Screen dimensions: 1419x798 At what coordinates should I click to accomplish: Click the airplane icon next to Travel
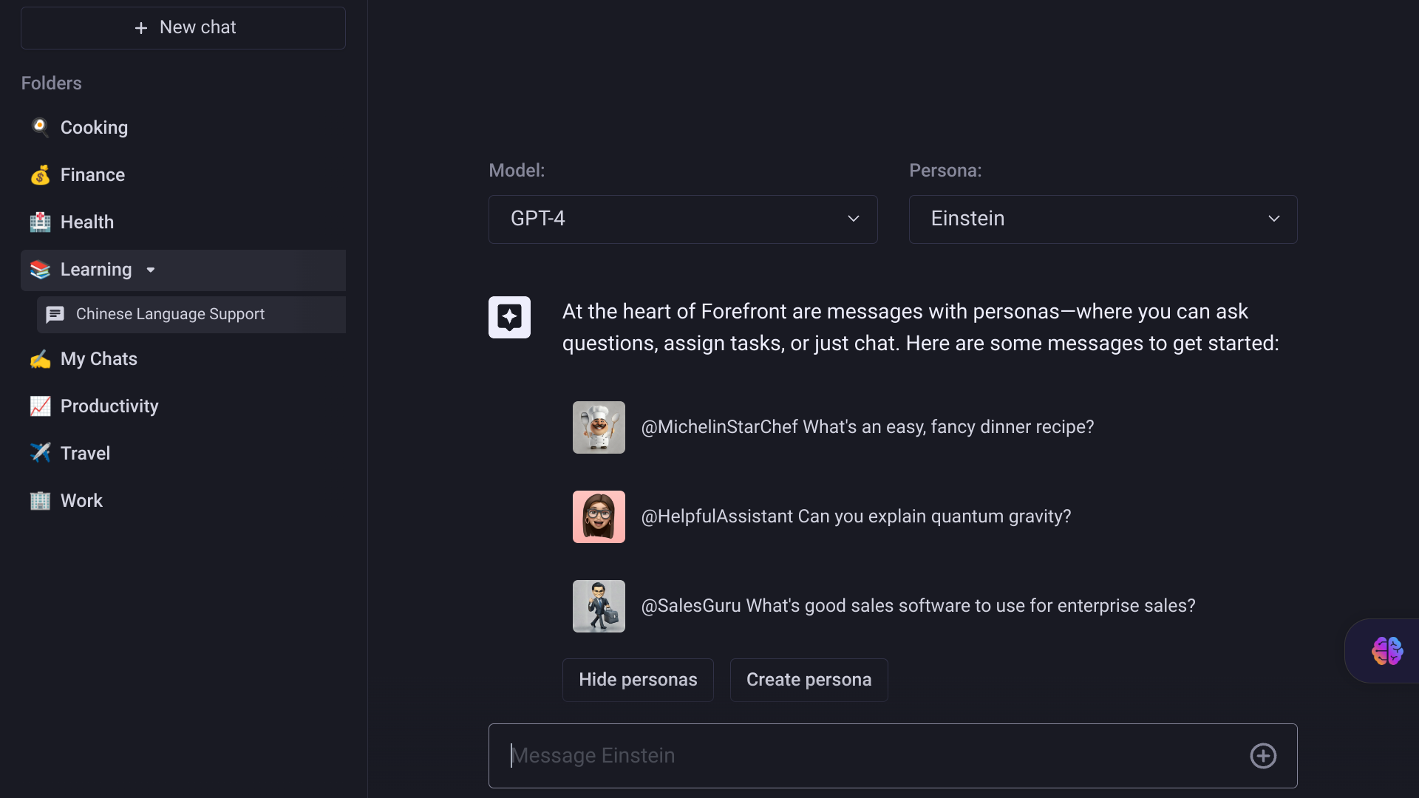pos(40,453)
